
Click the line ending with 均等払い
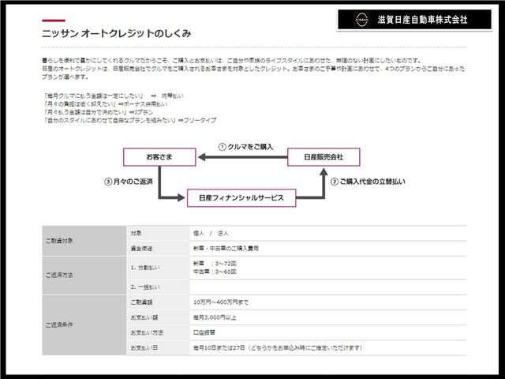[114, 96]
